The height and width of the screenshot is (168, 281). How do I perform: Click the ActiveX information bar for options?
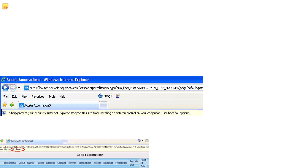coord(99,112)
